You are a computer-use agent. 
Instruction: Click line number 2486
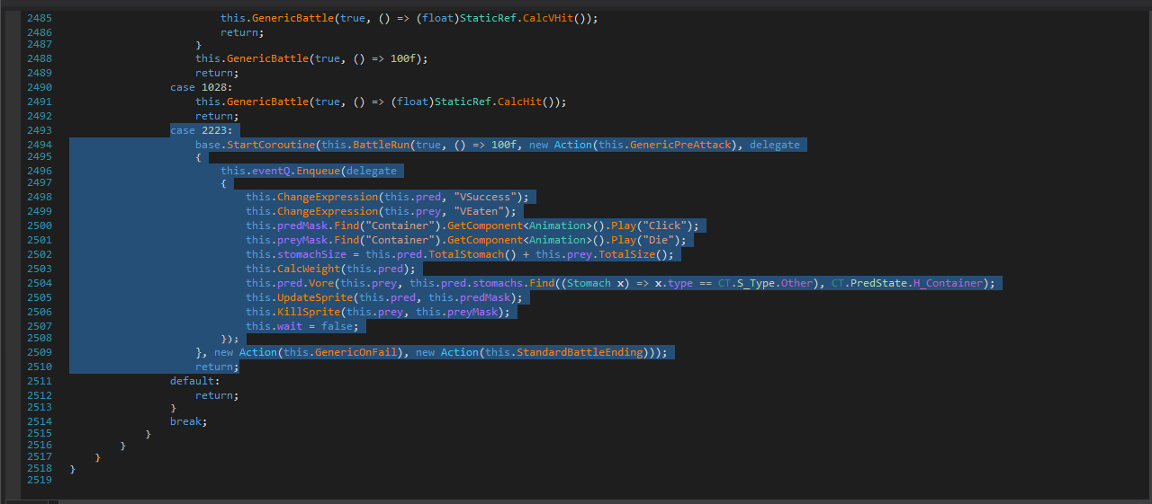pyautogui.click(x=40, y=32)
